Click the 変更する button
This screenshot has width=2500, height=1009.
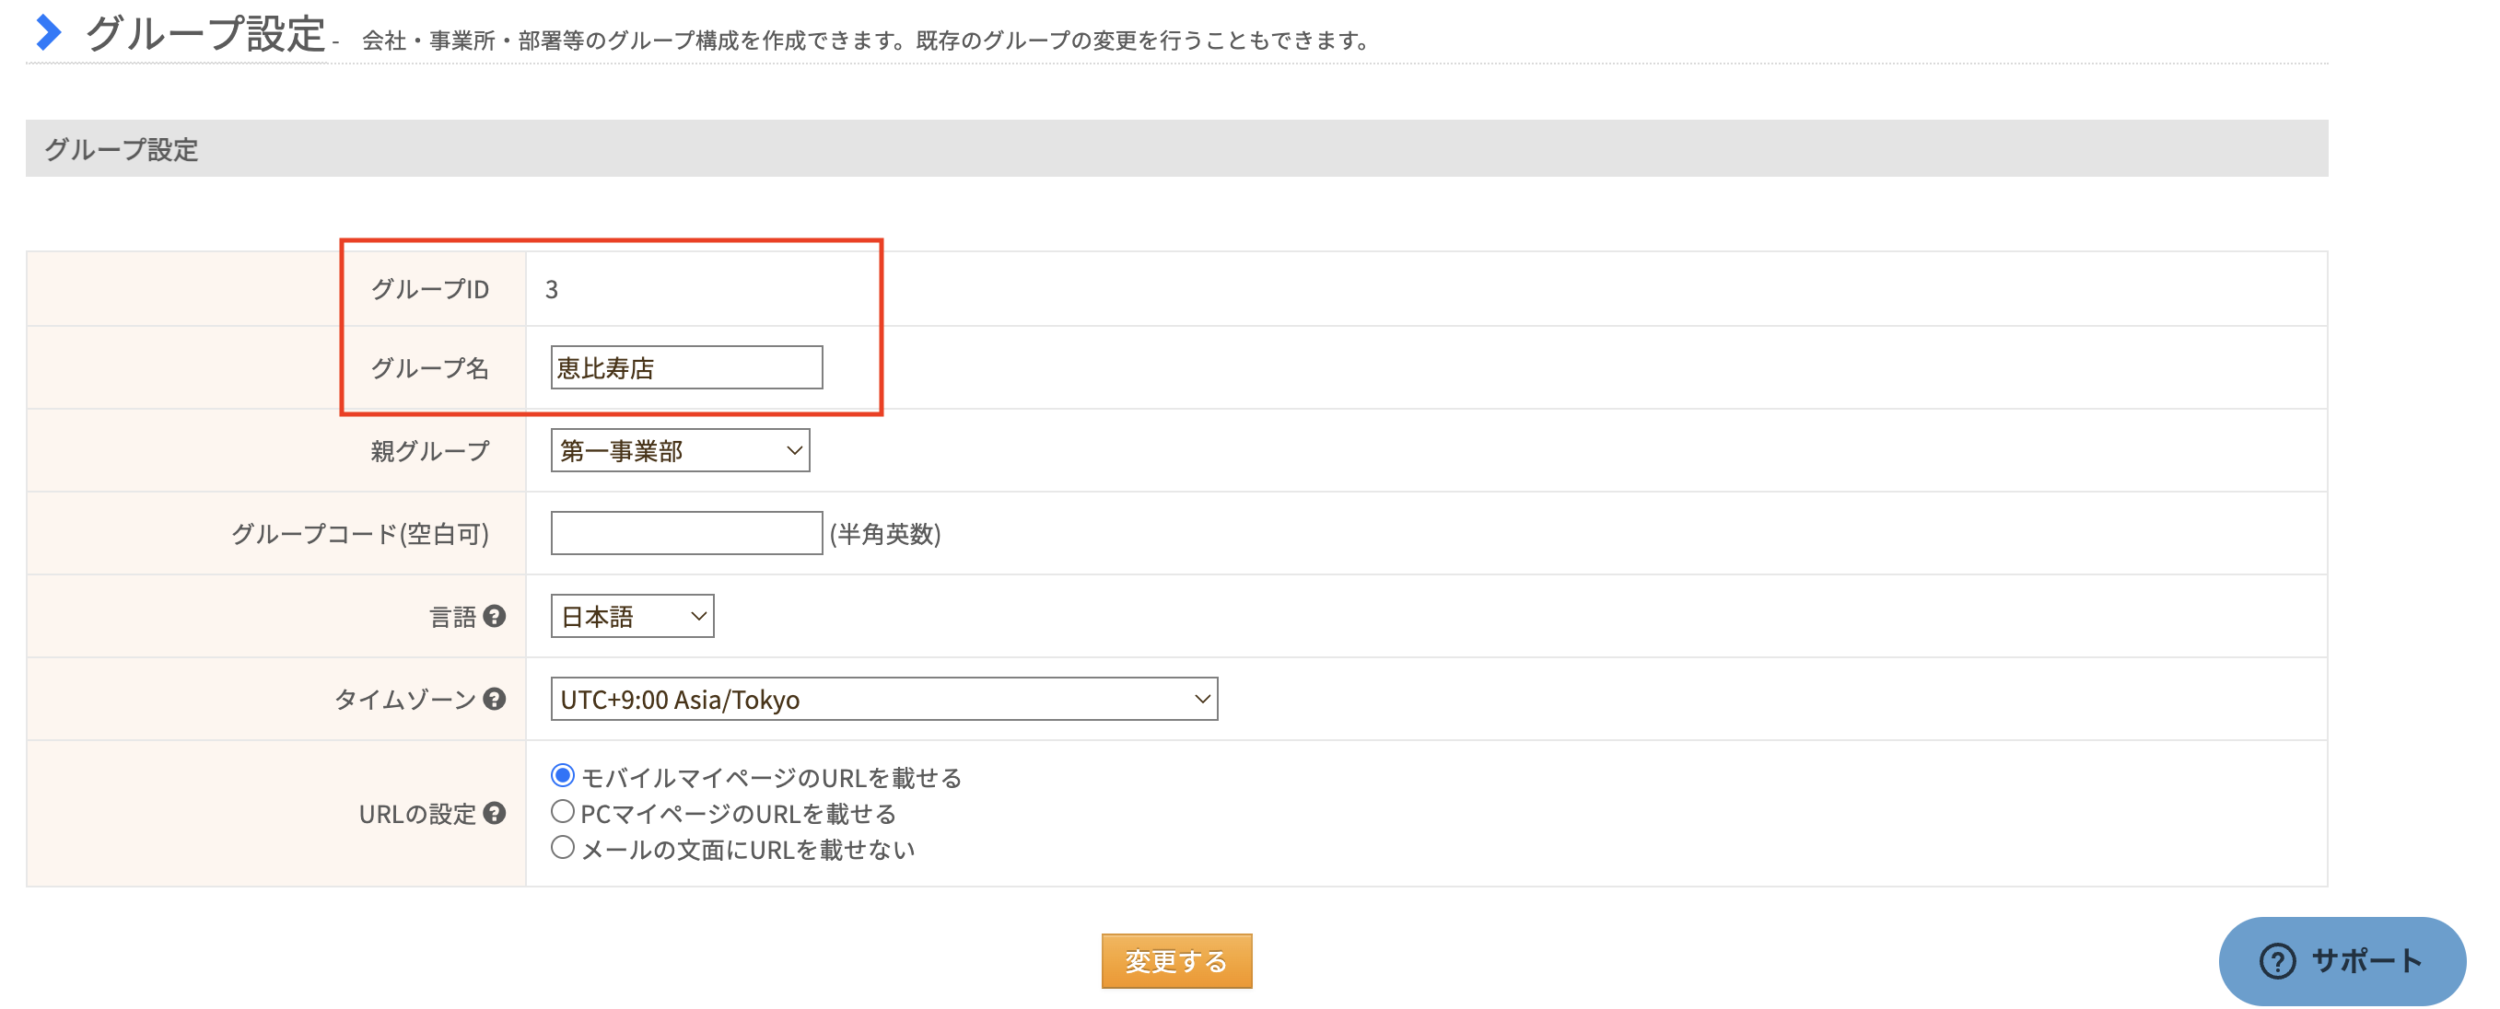[x=1176, y=960]
